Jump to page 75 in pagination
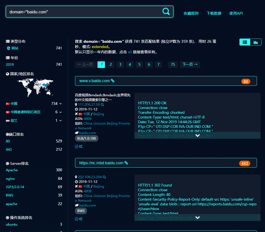The height and width of the screenshot is (232, 265). pyautogui.click(x=173, y=64)
